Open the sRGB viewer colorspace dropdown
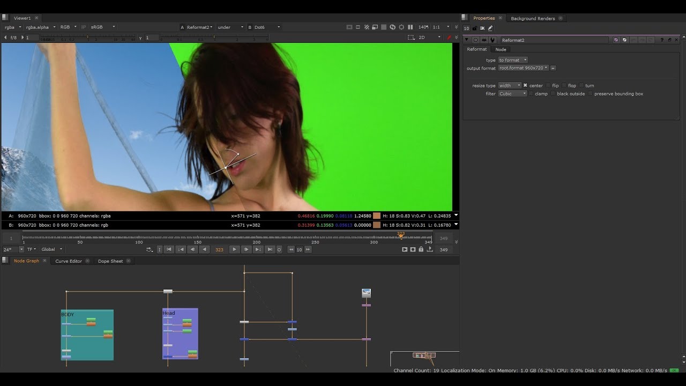This screenshot has width=686, height=386. pos(103,27)
